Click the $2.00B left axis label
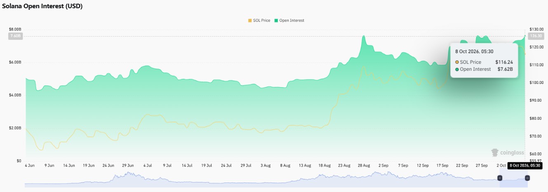The width and height of the screenshot is (548, 192). tap(15, 128)
